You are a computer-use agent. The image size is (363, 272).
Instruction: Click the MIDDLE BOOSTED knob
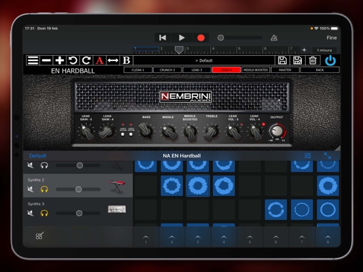tap(190, 132)
